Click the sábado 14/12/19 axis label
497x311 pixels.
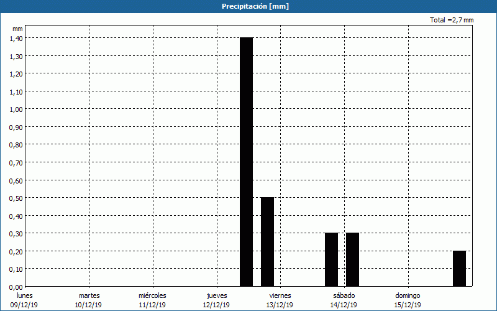point(344,300)
